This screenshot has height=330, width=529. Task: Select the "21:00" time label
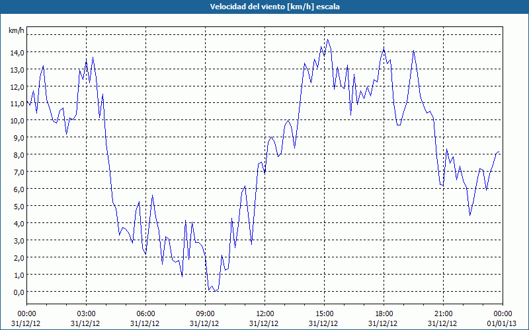pyautogui.click(x=443, y=314)
